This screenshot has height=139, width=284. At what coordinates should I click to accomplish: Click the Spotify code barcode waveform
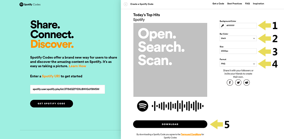point(177,106)
